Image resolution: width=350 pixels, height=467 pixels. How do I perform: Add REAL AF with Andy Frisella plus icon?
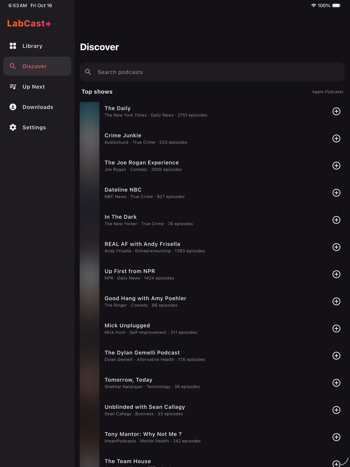[336, 247]
